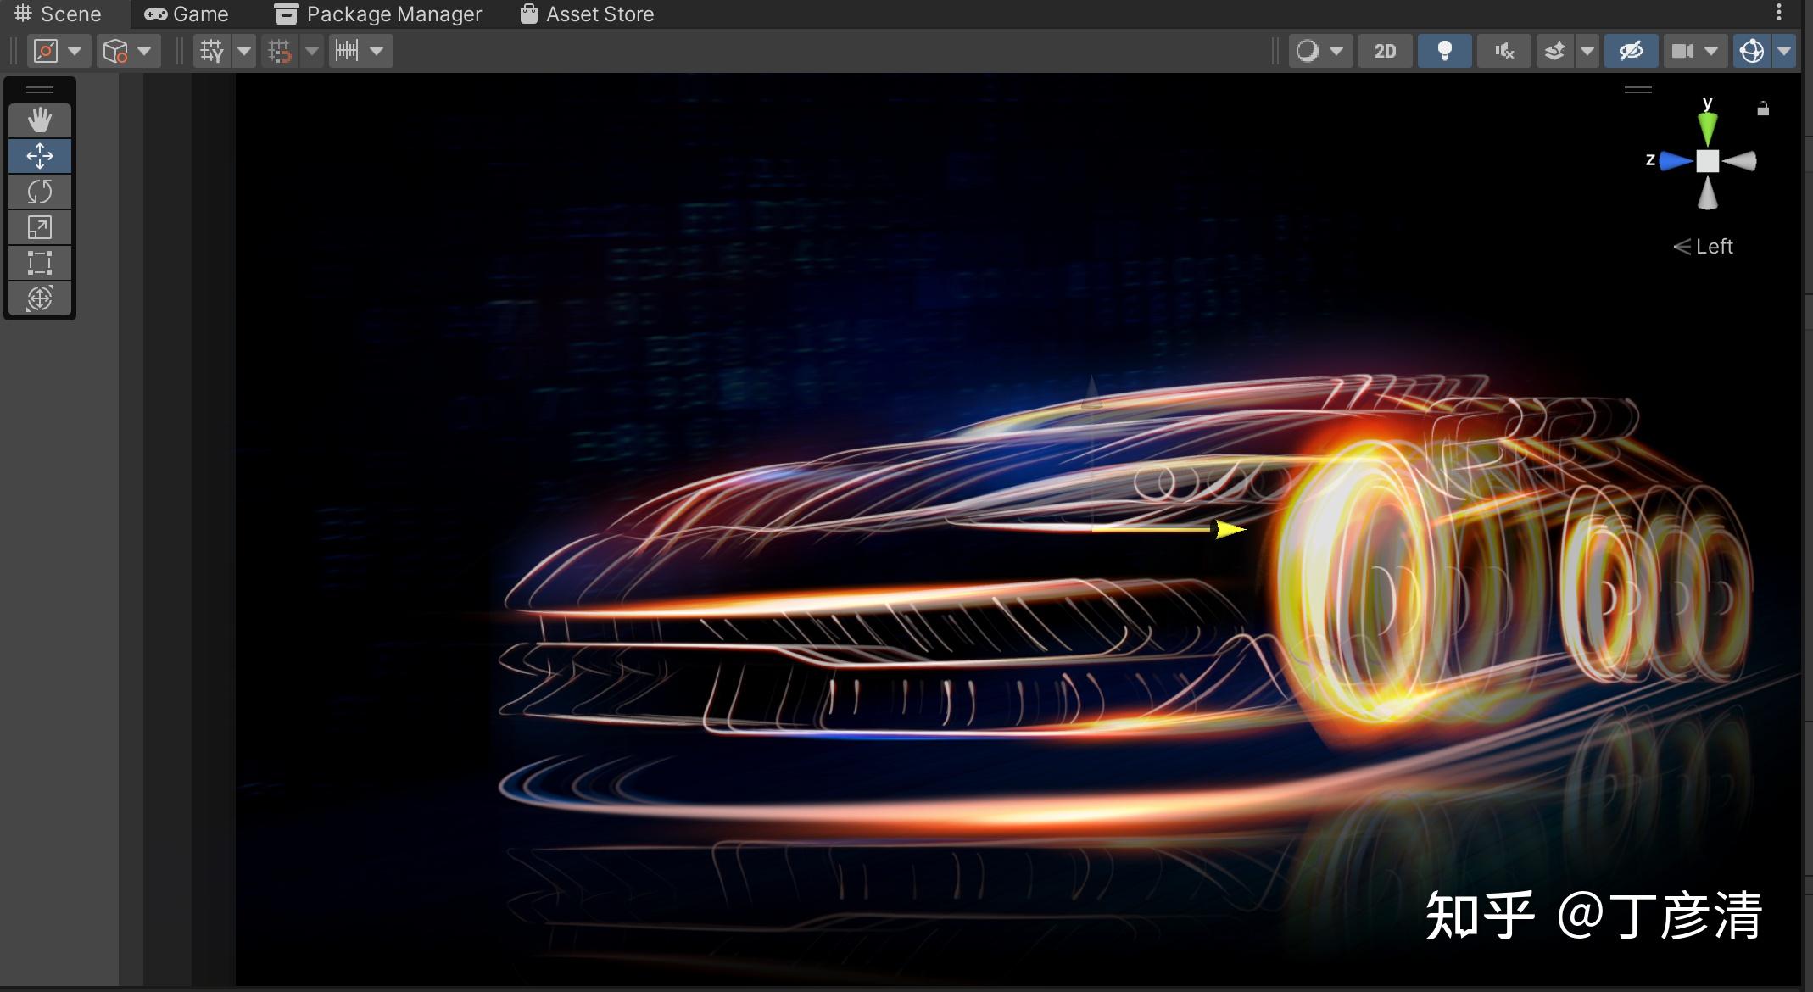Toggle hidden objects visibility eye icon

pos(1631,52)
